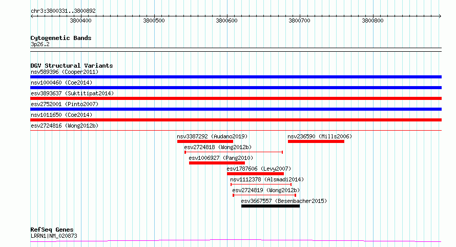Click the chr3:3800331..3800892 region label
Image resolution: width=456 pixels, height=247 pixels.
pyautogui.click(x=63, y=11)
